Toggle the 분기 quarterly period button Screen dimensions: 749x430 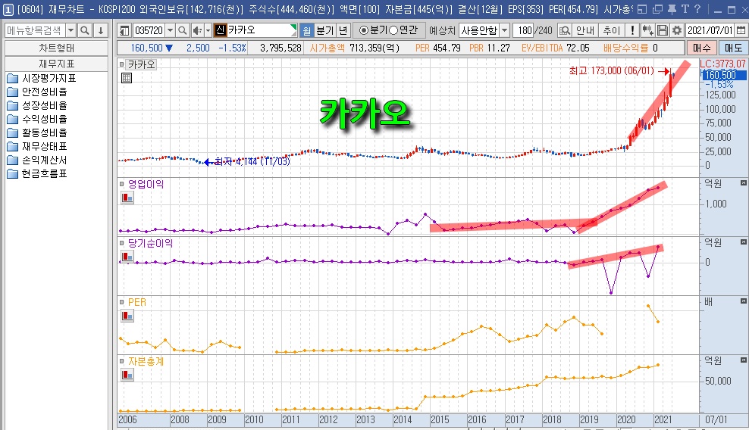[x=324, y=30]
